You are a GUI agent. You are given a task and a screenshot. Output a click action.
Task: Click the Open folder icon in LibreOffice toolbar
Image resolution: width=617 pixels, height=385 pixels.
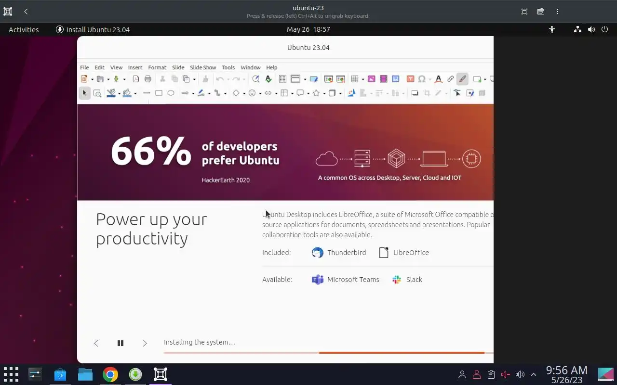(x=100, y=79)
